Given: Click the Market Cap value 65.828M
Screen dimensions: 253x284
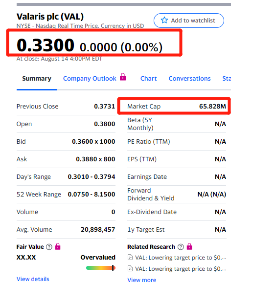Looking at the screenshot, I should click(x=212, y=107).
